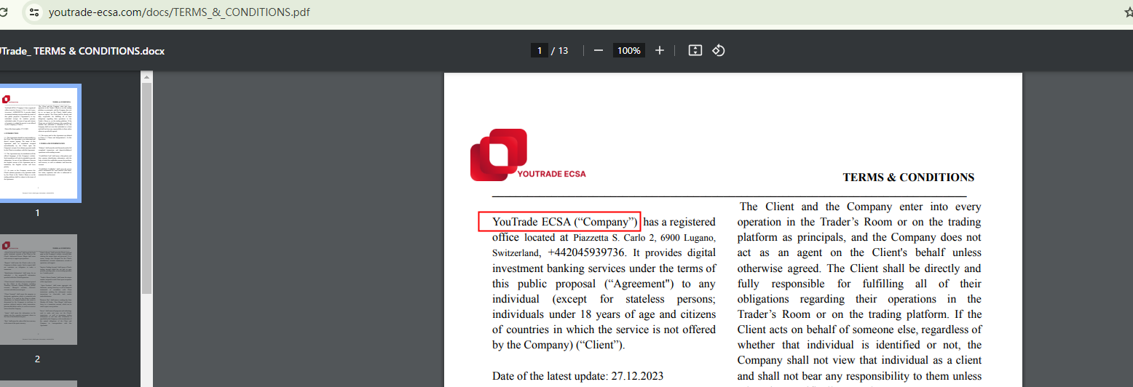Edit the current page number field

click(x=540, y=51)
